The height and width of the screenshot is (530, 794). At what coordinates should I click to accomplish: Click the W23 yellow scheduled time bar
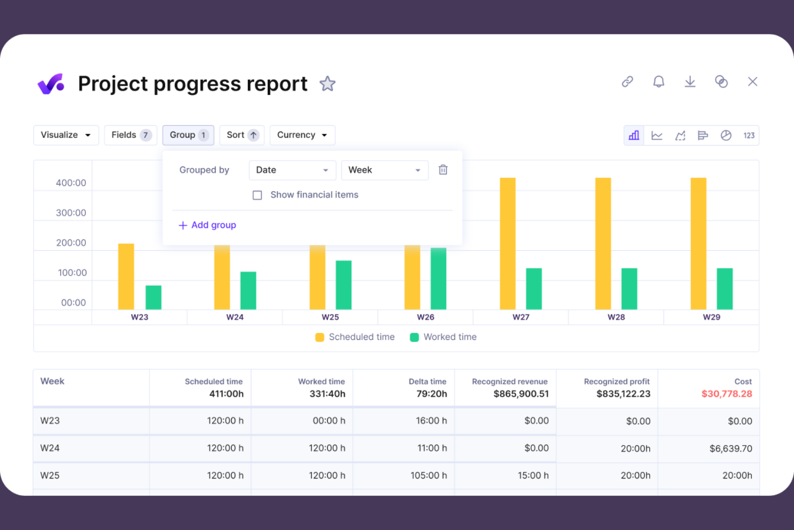click(x=126, y=277)
